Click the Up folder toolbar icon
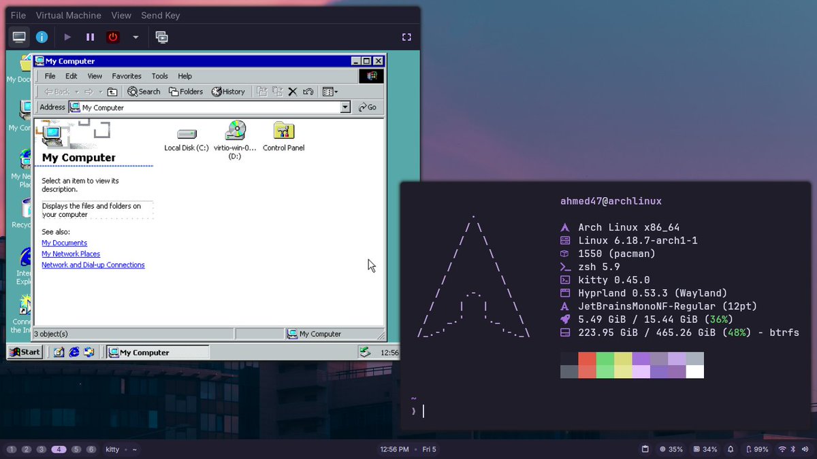This screenshot has height=459, width=817. (x=112, y=92)
